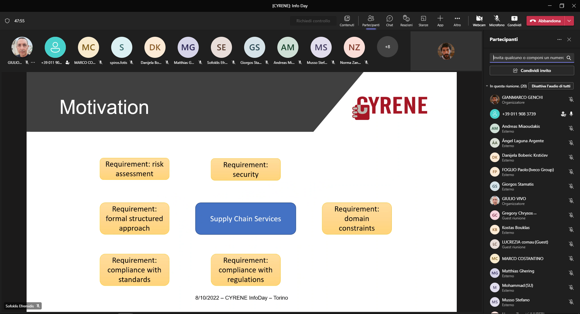Image resolution: width=580 pixels, height=314 pixels.
Task: Select Matthias Ghering in participants list
Action: click(532, 273)
